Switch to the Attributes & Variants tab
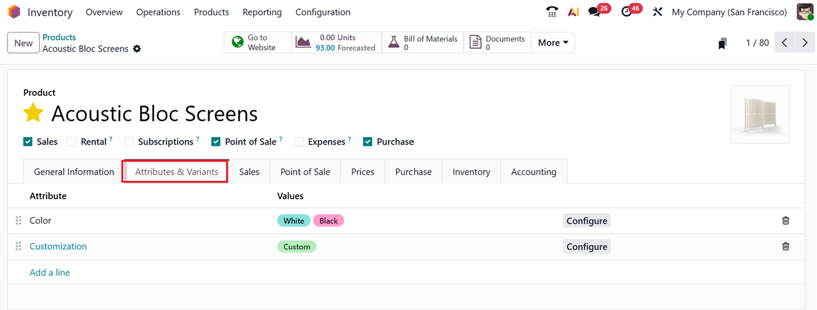 pyautogui.click(x=176, y=172)
